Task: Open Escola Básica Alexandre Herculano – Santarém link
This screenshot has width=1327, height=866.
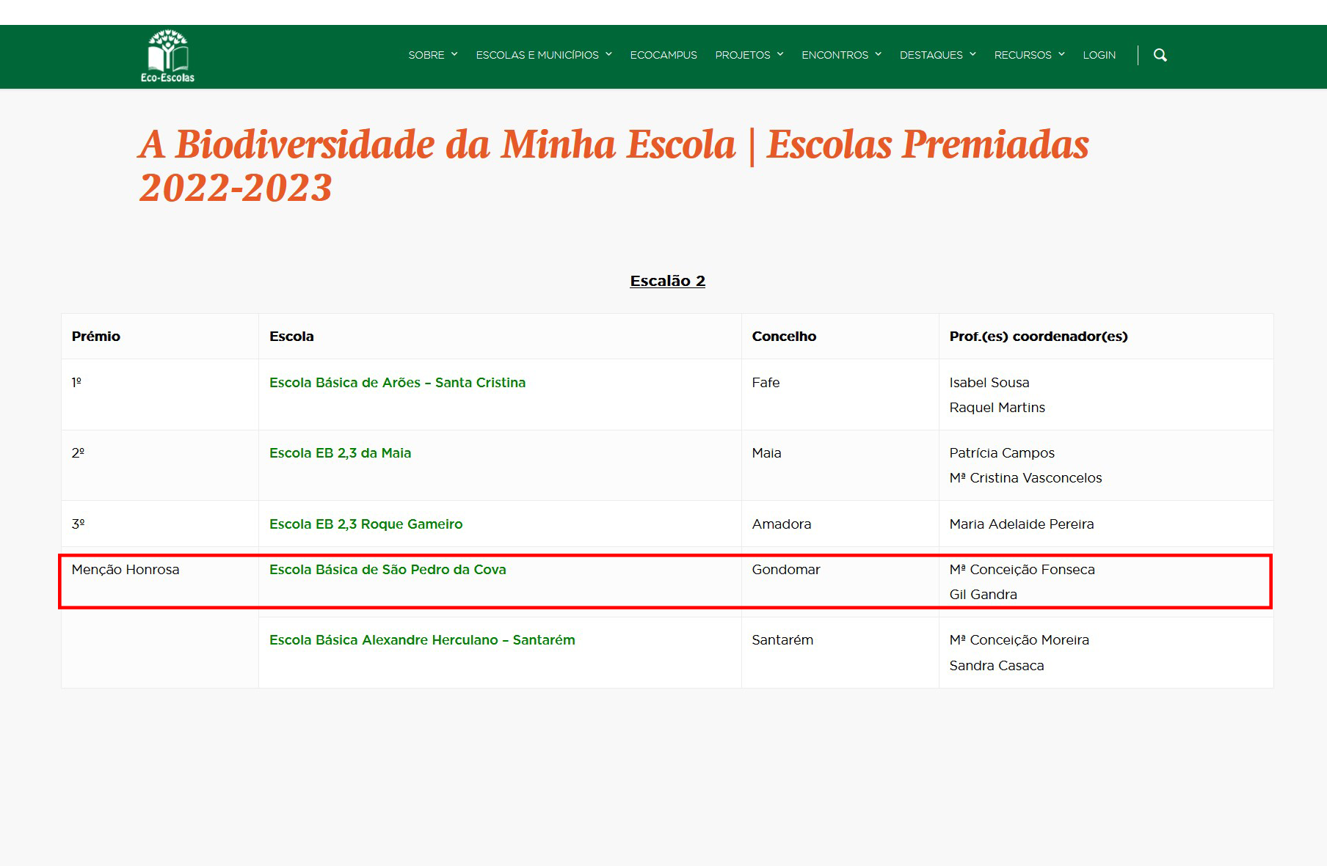Action: click(x=422, y=640)
